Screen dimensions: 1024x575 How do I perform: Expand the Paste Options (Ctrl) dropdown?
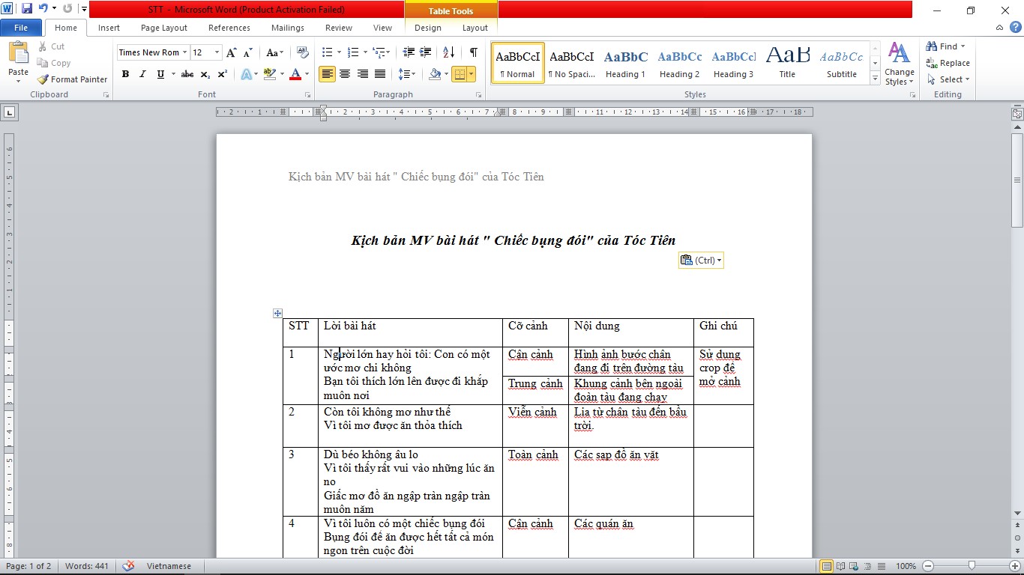701,261
